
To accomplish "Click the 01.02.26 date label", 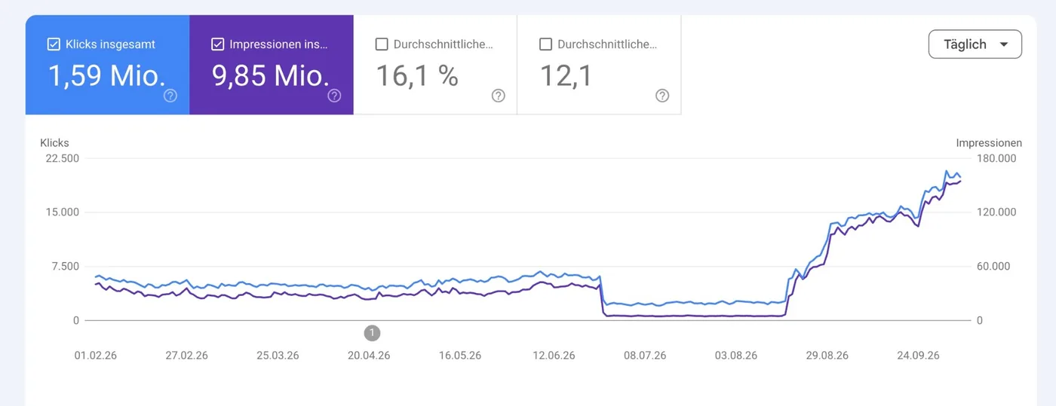I will coord(95,356).
